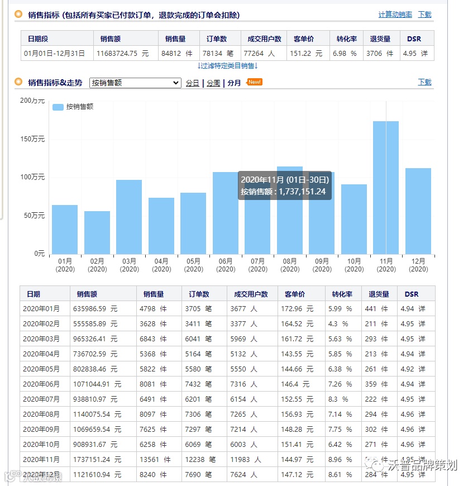Click the 转化率 header in monthly table
The height and width of the screenshot is (486, 473).
point(343,294)
